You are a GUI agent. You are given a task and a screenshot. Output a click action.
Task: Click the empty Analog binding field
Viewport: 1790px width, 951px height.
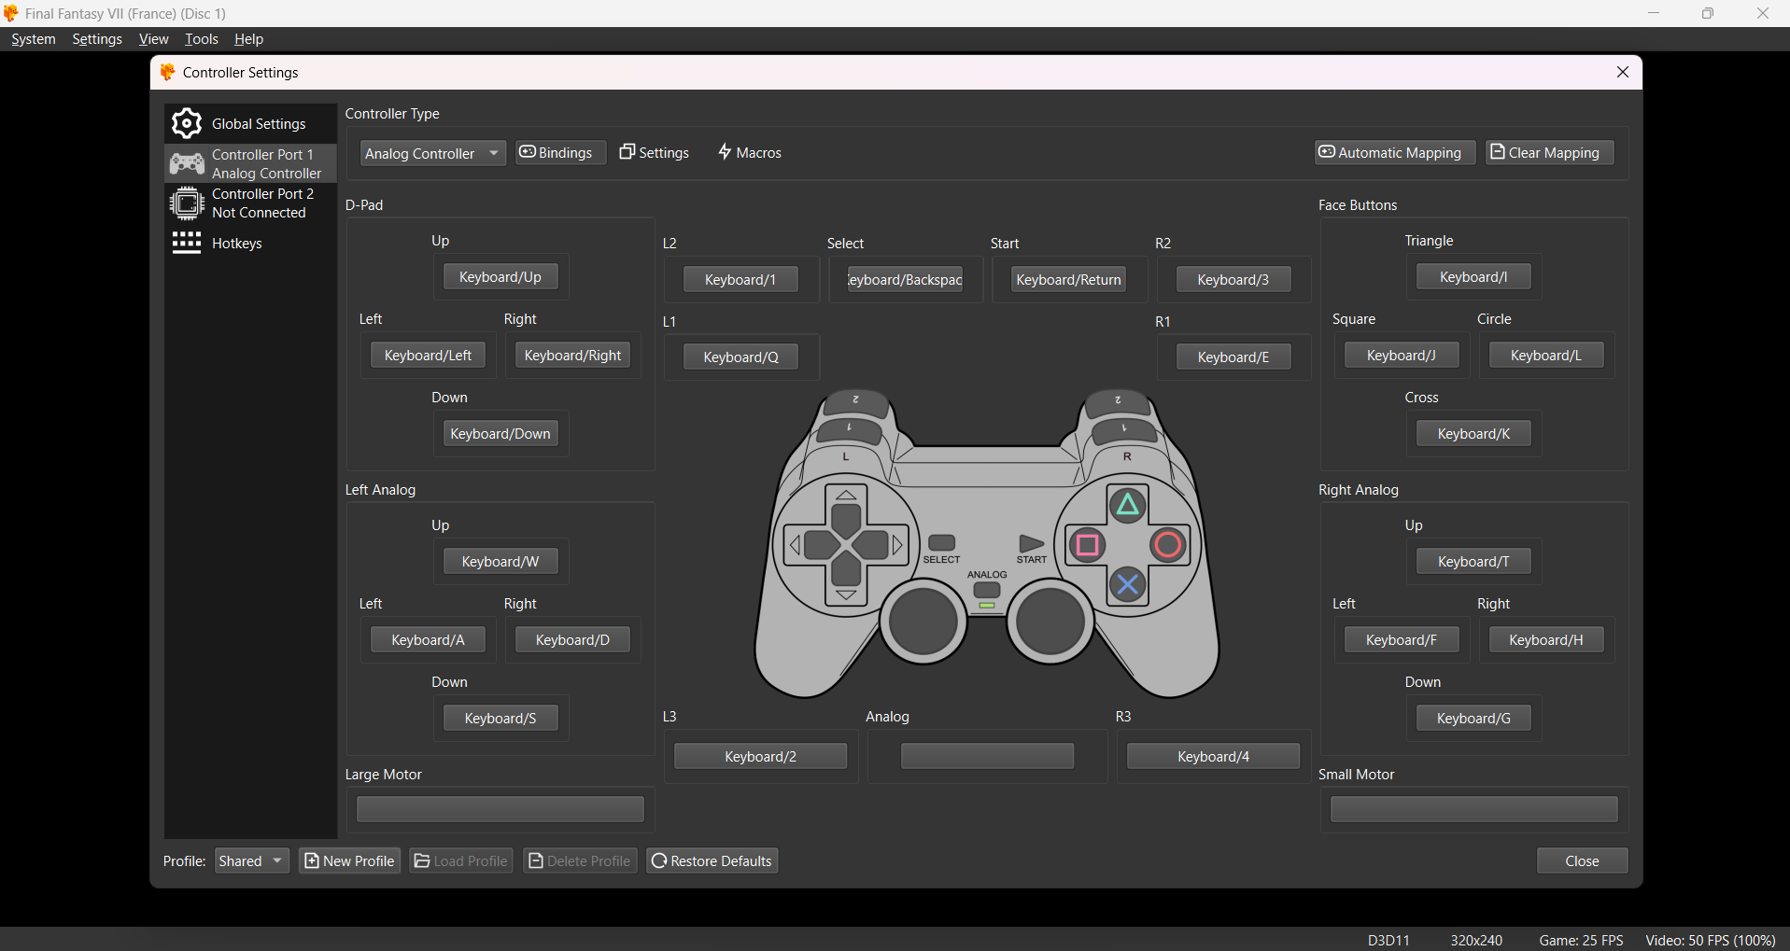pyautogui.click(x=986, y=756)
